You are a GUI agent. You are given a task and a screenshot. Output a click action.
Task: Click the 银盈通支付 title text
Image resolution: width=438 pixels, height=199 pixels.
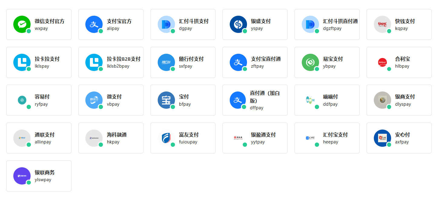(x=263, y=135)
